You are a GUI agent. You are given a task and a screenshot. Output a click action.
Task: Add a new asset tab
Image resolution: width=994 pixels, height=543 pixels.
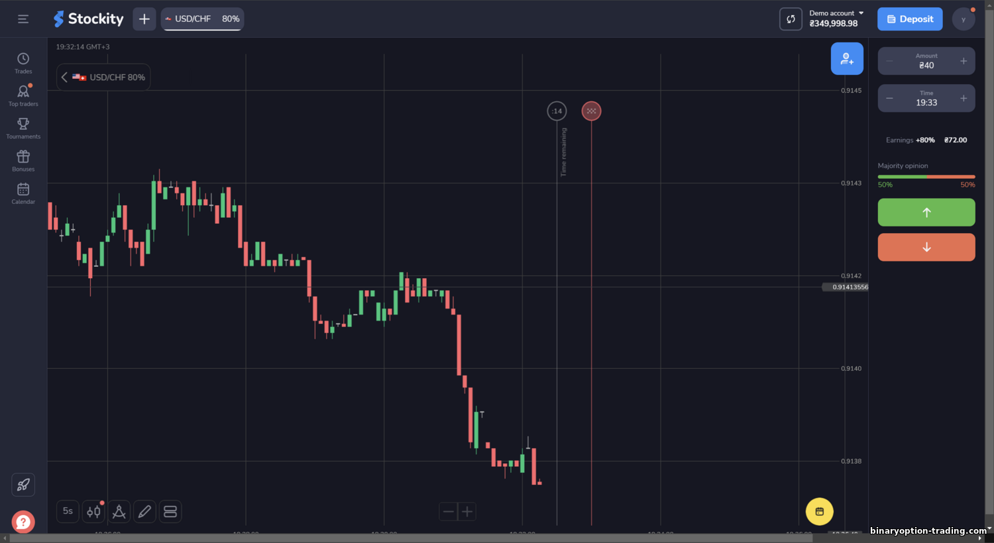pos(144,19)
